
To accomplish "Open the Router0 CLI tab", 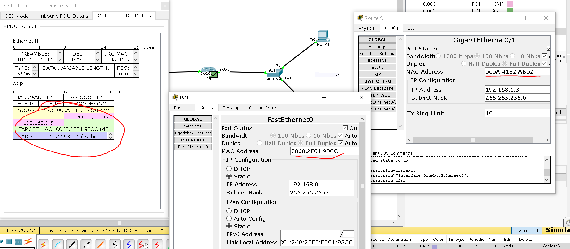I will (x=411, y=28).
